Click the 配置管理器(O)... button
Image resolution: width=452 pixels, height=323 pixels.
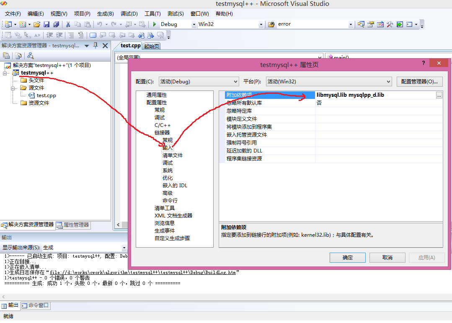(x=419, y=82)
